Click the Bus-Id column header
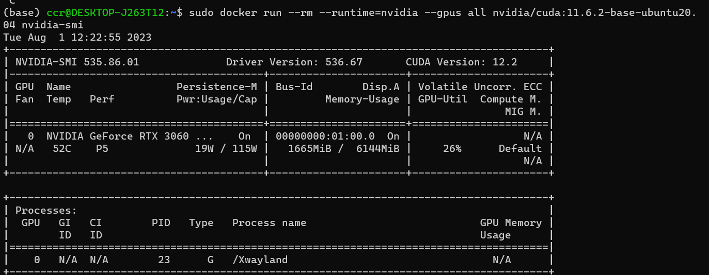Viewport: 709px width, 275px height. pyautogui.click(x=294, y=87)
